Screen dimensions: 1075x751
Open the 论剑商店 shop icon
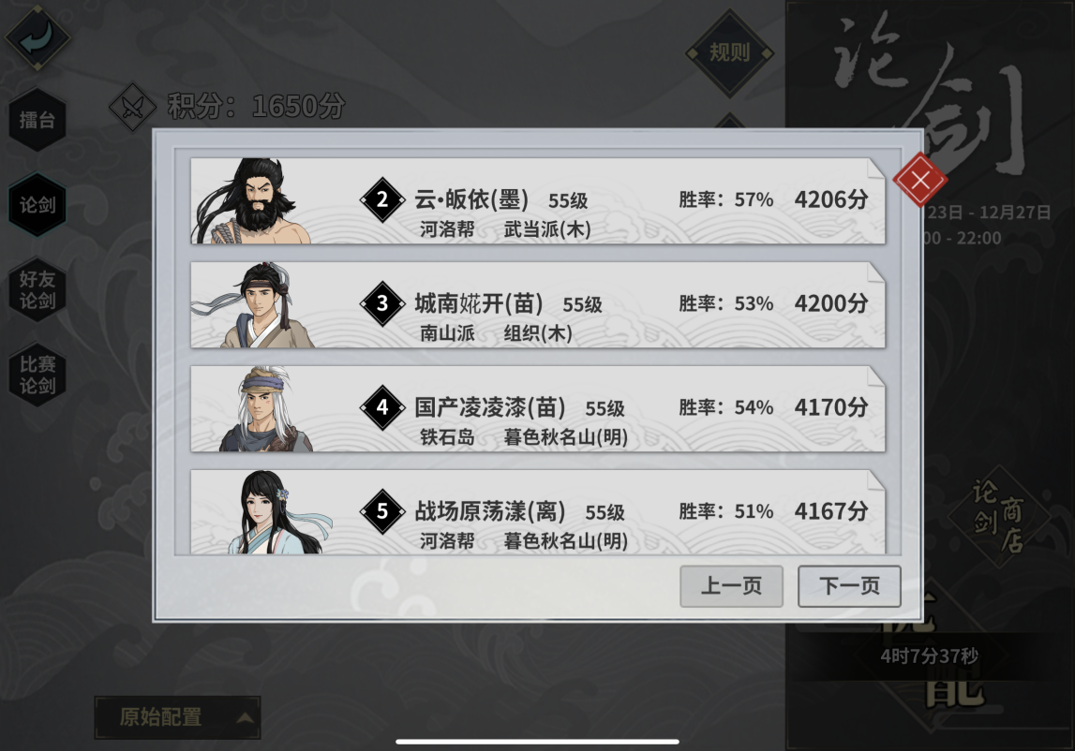click(x=998, y=516)
